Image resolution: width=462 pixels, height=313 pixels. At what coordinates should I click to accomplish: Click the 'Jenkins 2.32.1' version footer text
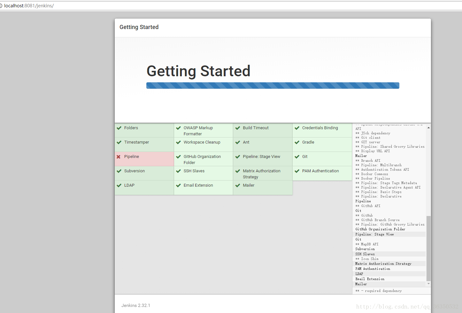136,306
